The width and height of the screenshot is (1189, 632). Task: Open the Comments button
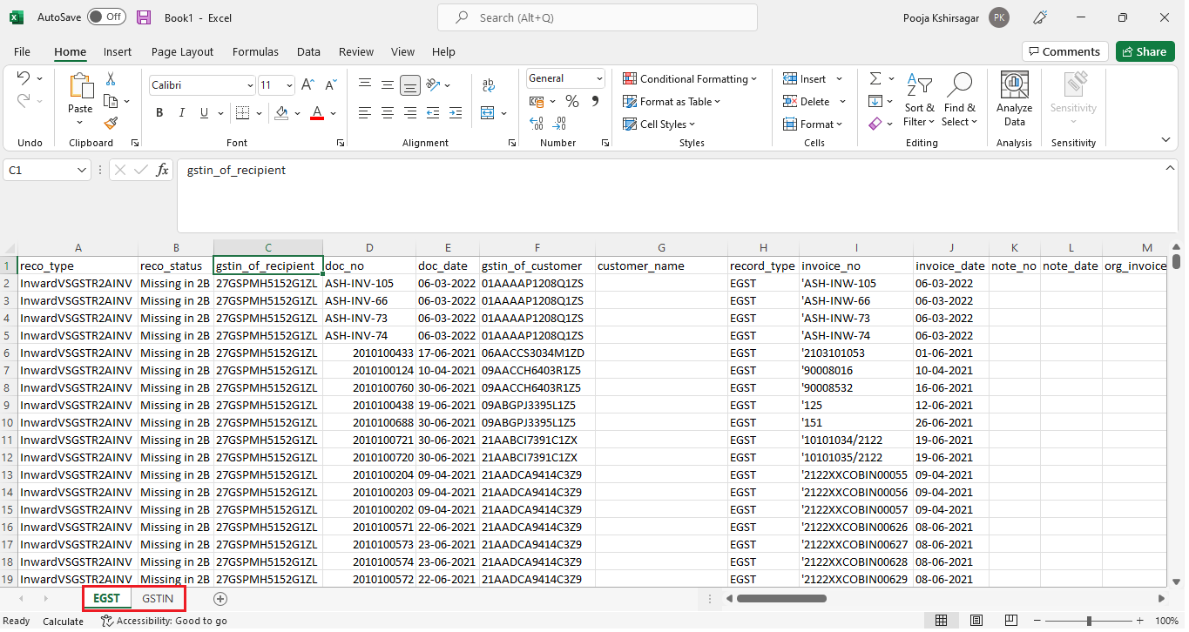click(1064, 51)
